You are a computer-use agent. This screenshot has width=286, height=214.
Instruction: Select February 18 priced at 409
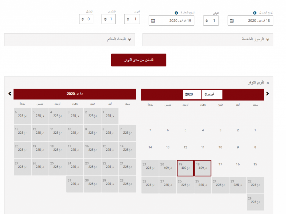[x=203, y=168]
